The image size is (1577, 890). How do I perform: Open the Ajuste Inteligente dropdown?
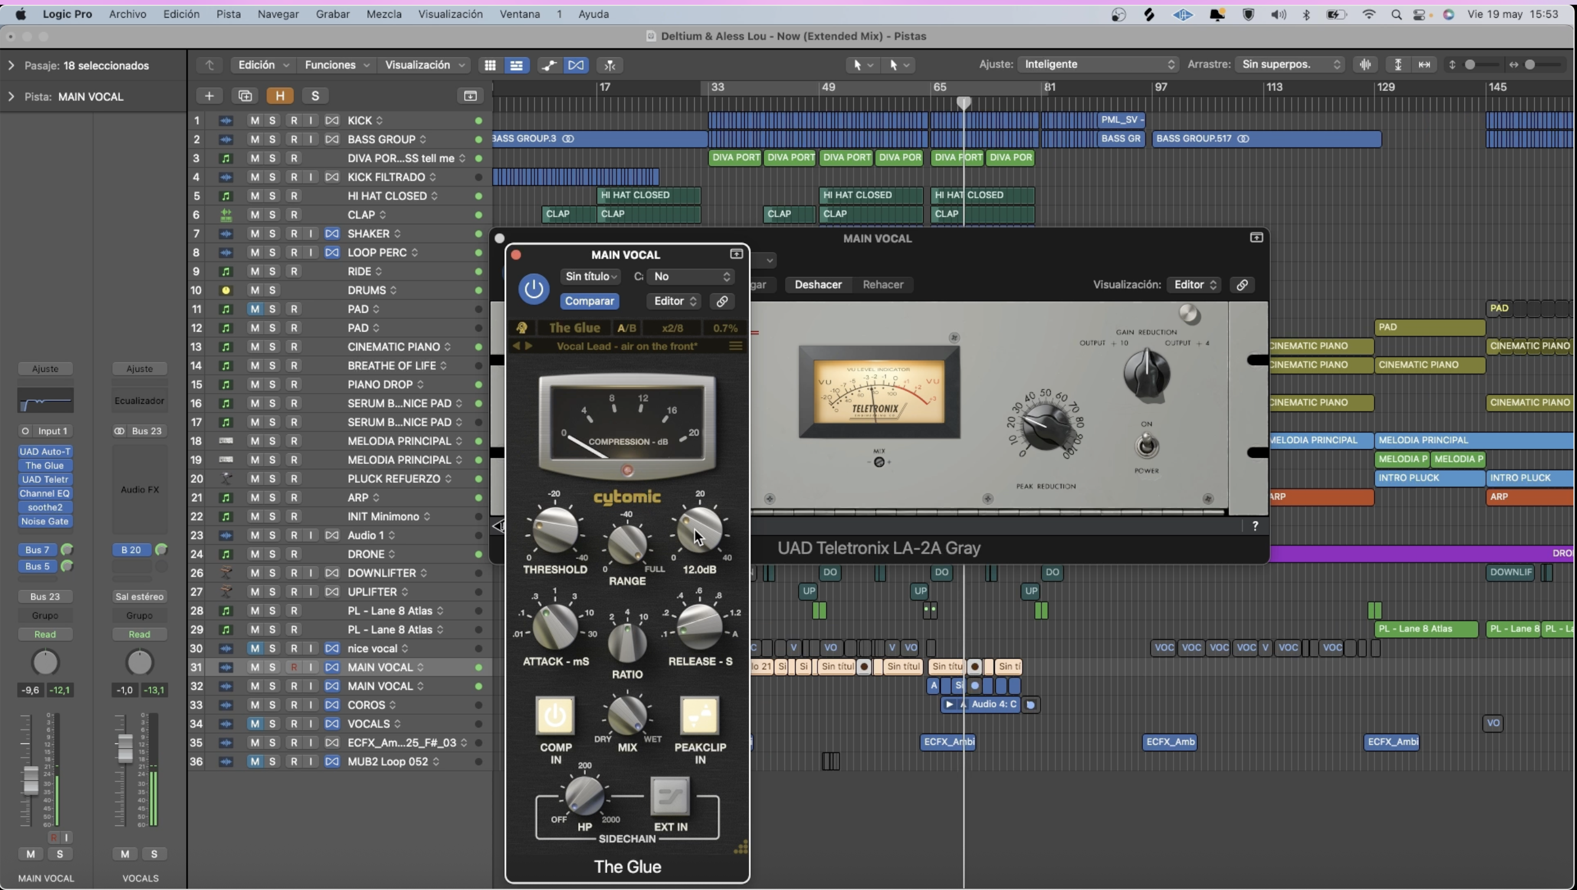[1097, 65]
